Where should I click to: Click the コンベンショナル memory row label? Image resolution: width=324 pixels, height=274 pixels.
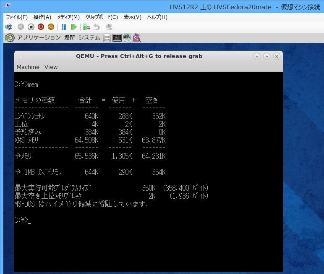point(29,116)
